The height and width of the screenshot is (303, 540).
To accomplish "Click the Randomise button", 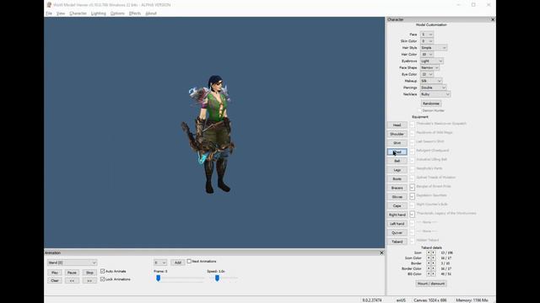I will [431, 104].
